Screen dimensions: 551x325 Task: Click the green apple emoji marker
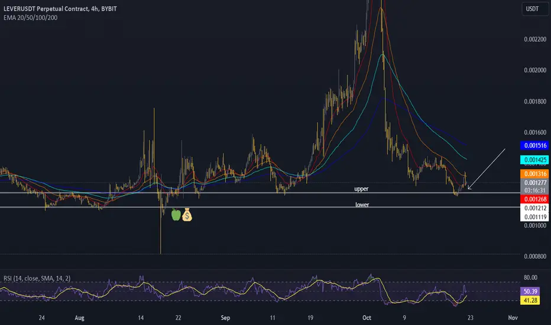[x=176, y=214]
